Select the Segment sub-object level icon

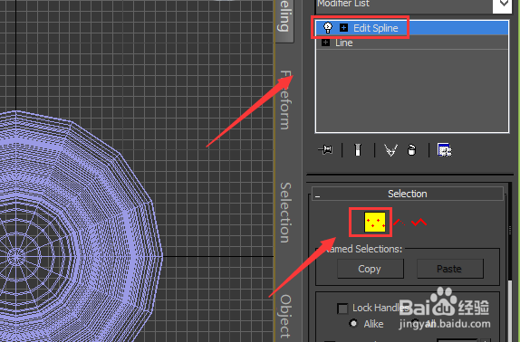(400, 223)
